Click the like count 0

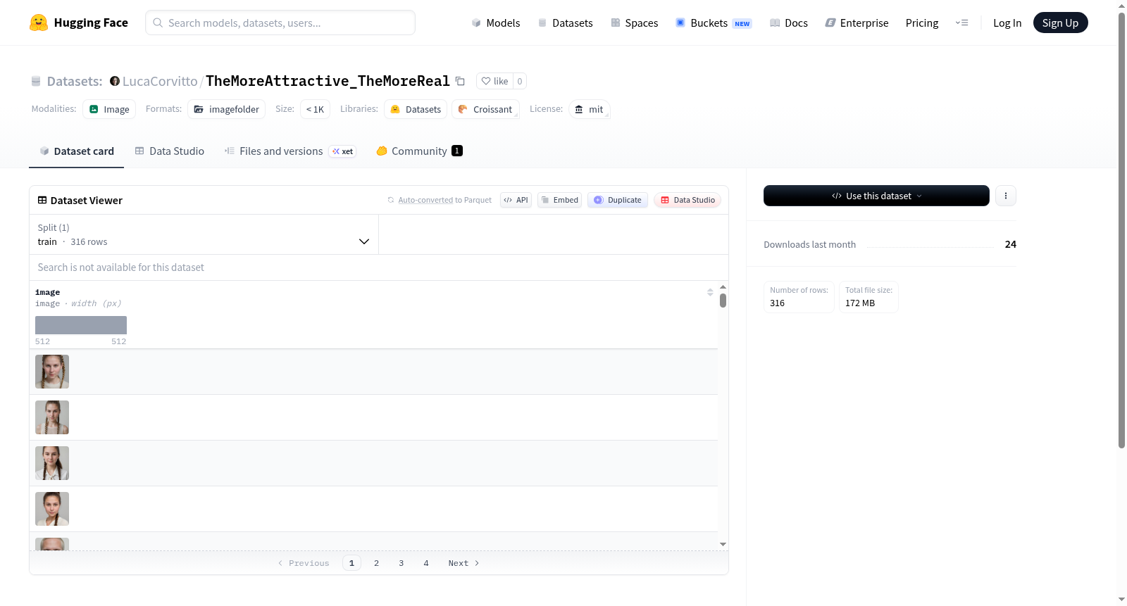[x=520, y=81]
